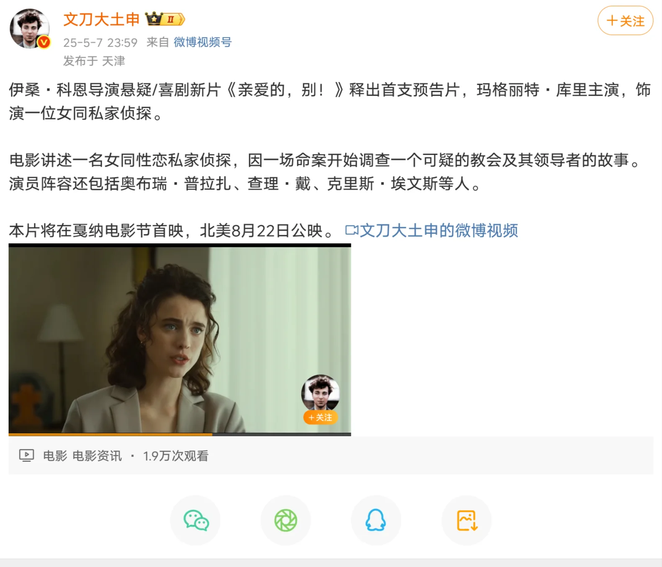Follow the author with +关注 button
The height and width of the screenshot is (567, 662).
tap(625, 21)
